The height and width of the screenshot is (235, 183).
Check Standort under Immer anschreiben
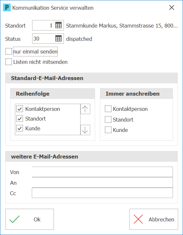[x=108, y=120]
